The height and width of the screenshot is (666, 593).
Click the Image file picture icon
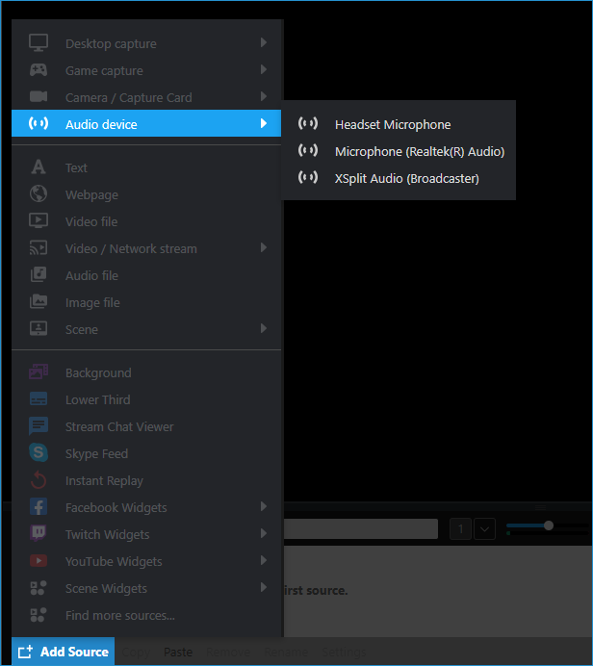(x=39, y=301)
